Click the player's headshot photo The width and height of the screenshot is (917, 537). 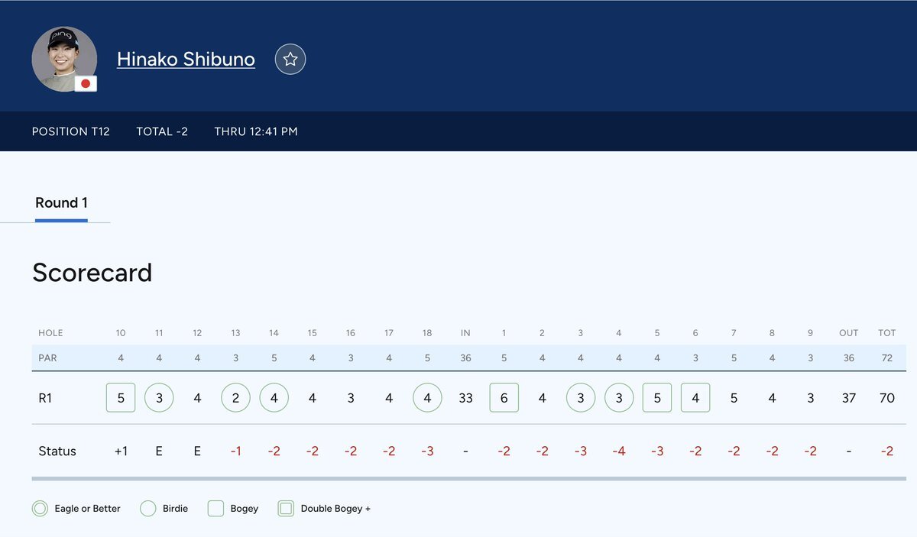[63, 57]
